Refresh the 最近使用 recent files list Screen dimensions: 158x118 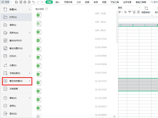click(x=47, y=9)
